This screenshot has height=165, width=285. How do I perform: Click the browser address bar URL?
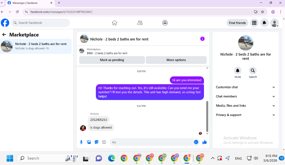coord(61,12)
